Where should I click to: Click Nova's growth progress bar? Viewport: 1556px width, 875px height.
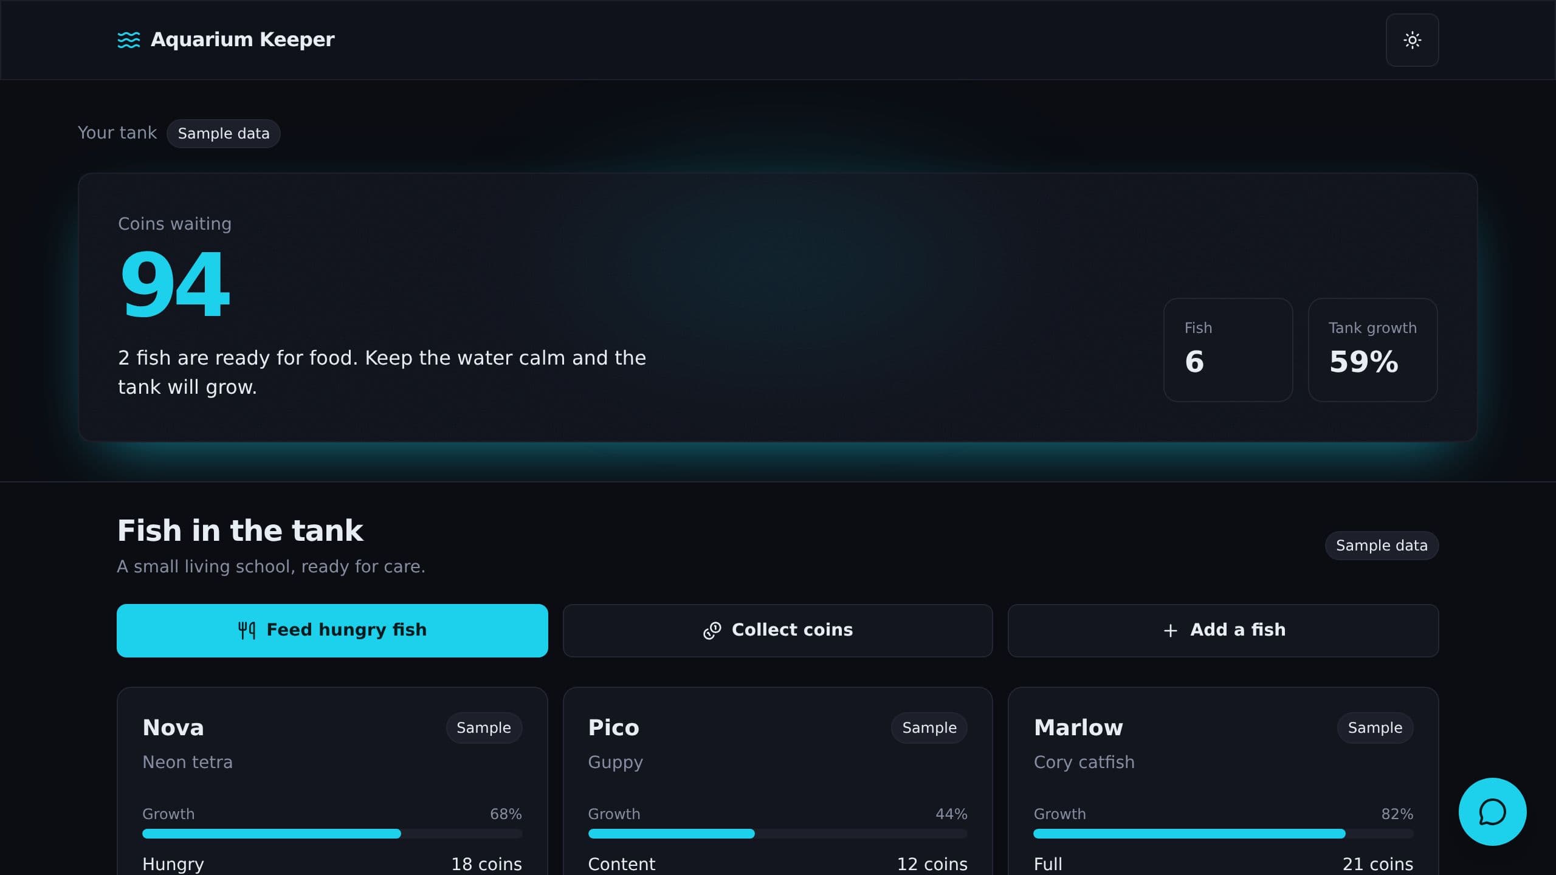pyautogui.click(x=332, y=834)
